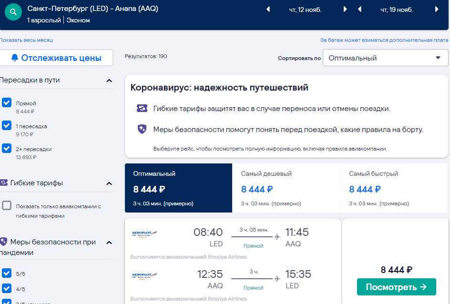
Task: Uncheck the 5/5 safety rating checkbox
Action: (7, 273)
